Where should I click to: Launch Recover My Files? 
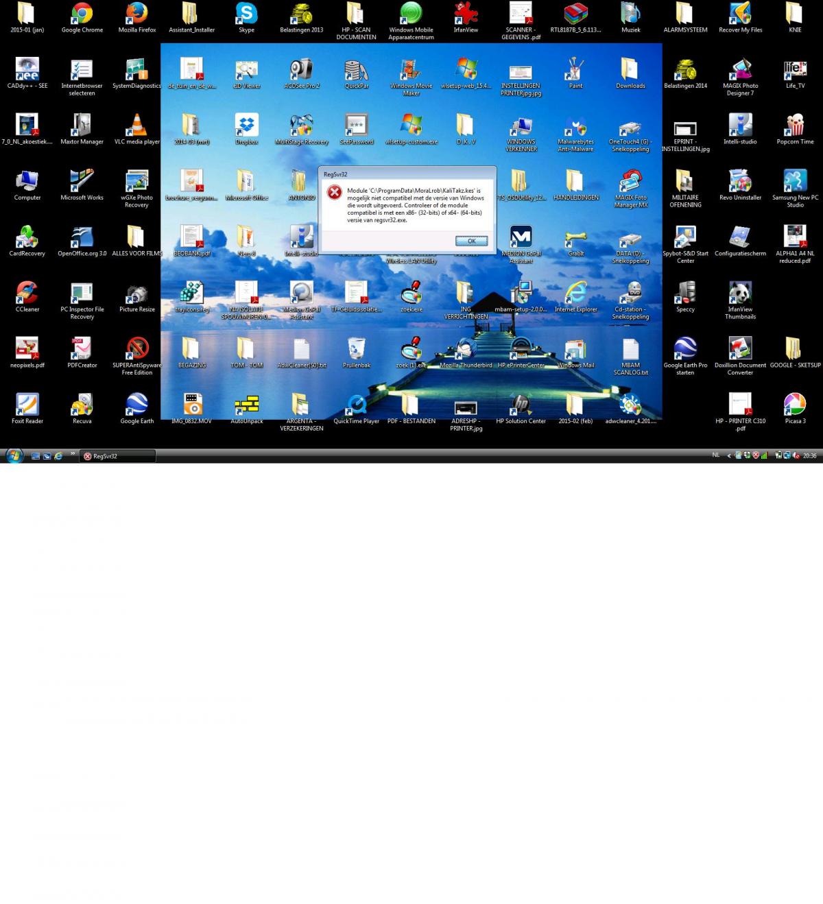click(740, 18)
